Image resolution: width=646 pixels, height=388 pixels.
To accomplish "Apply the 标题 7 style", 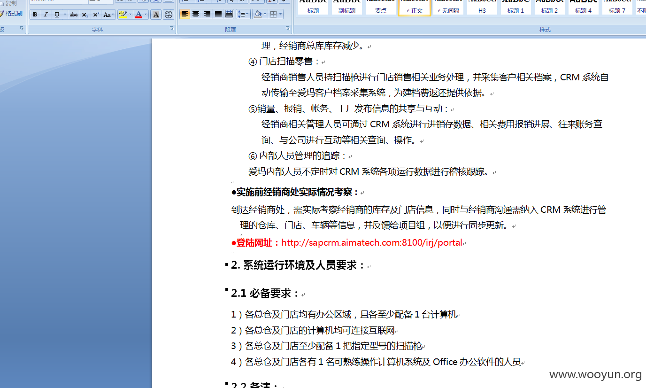I will coord(617,7).
